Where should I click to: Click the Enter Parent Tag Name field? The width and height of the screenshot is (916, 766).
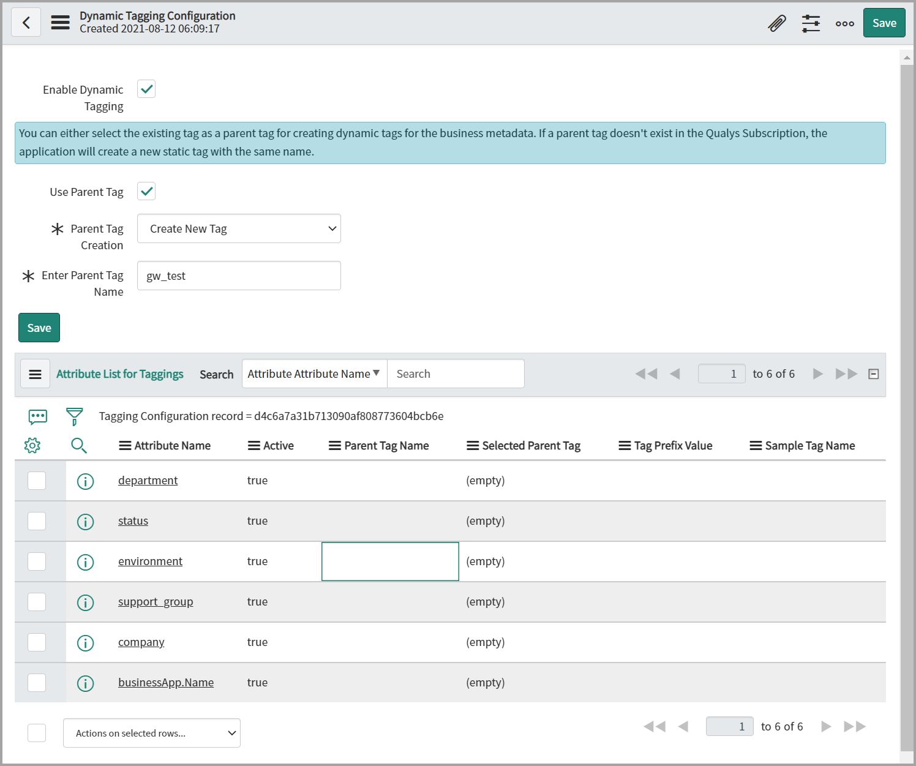pos(239,276)
